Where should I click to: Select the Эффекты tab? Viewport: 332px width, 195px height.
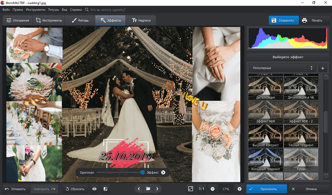point(110,20)
